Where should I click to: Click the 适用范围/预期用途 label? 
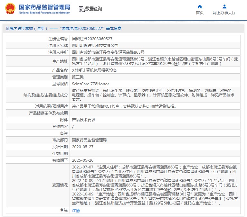[x=51, y=106]
